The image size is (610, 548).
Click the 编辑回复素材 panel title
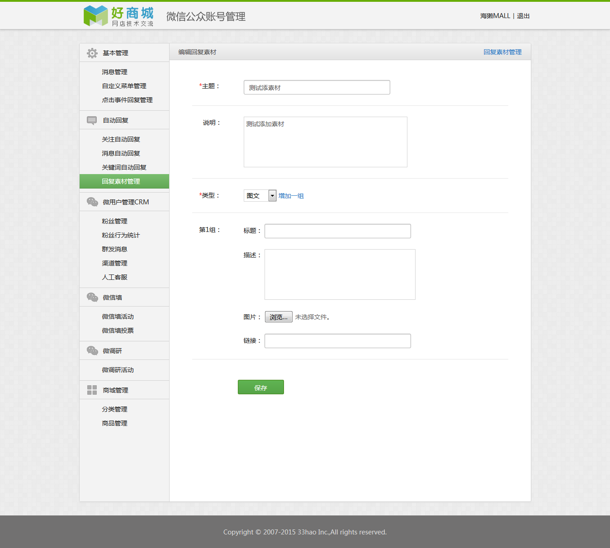[197, 52]
